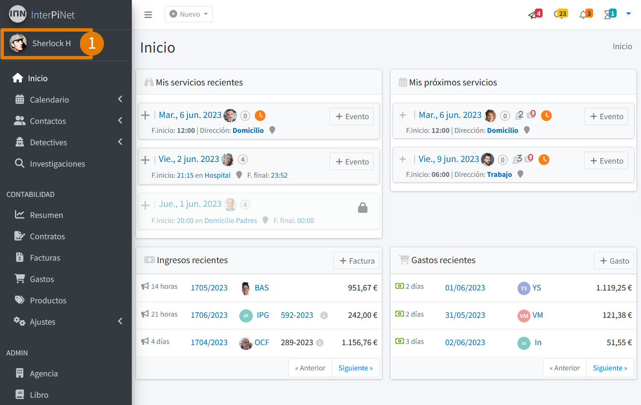Click orange clock on recent Mar., 6 jun. service
Viewport: 641px width, 405px height.
pos(260,115)
